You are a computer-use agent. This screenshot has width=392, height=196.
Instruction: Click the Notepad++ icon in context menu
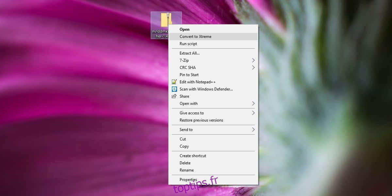(174, 82)
